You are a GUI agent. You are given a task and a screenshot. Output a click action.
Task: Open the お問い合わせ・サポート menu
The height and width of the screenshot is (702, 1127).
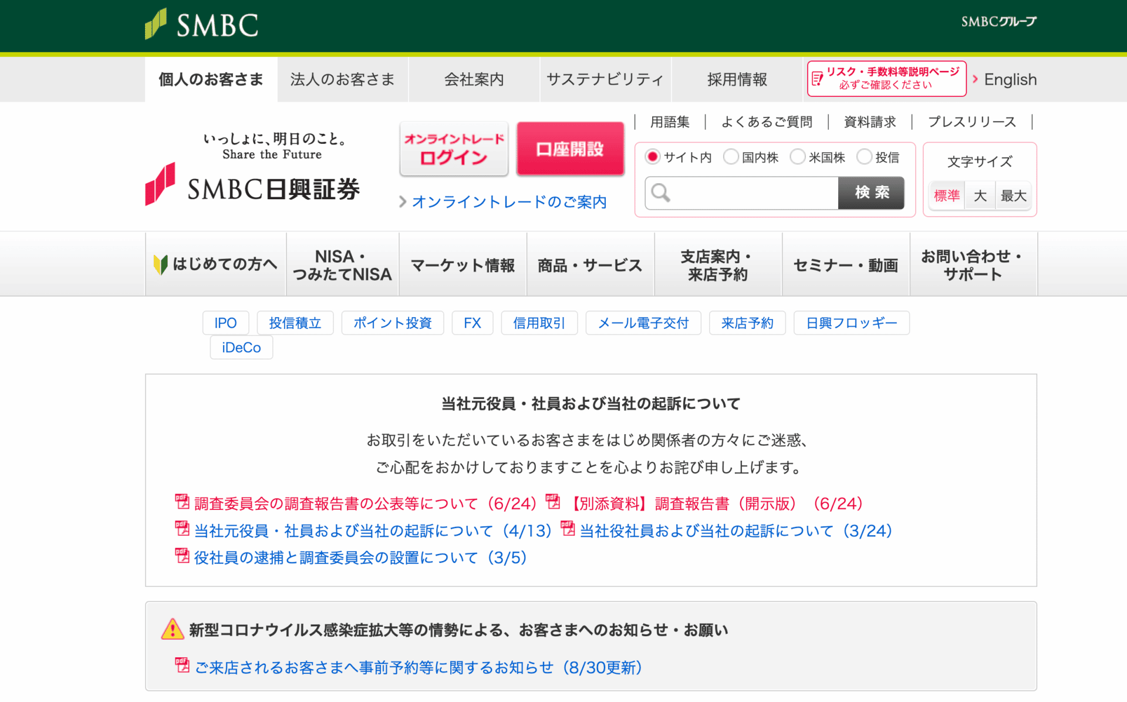973,264
